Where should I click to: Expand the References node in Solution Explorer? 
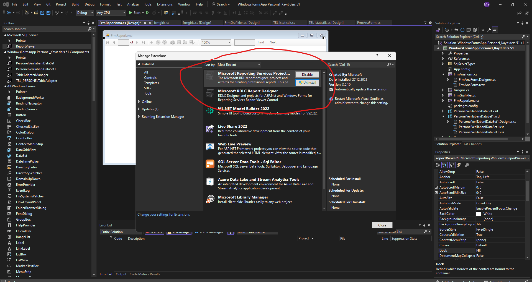(x=443, y=59)
